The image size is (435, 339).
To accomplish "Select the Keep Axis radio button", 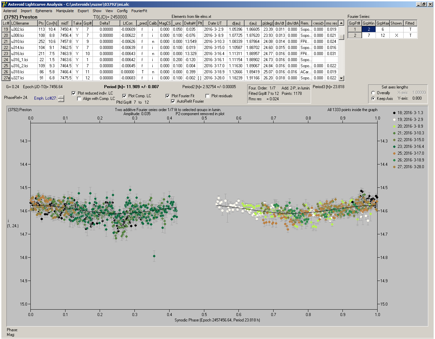I will tap(373, 99).
